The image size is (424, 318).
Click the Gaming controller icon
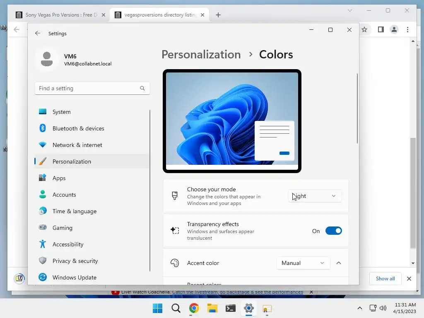click(x=43, y=227)
